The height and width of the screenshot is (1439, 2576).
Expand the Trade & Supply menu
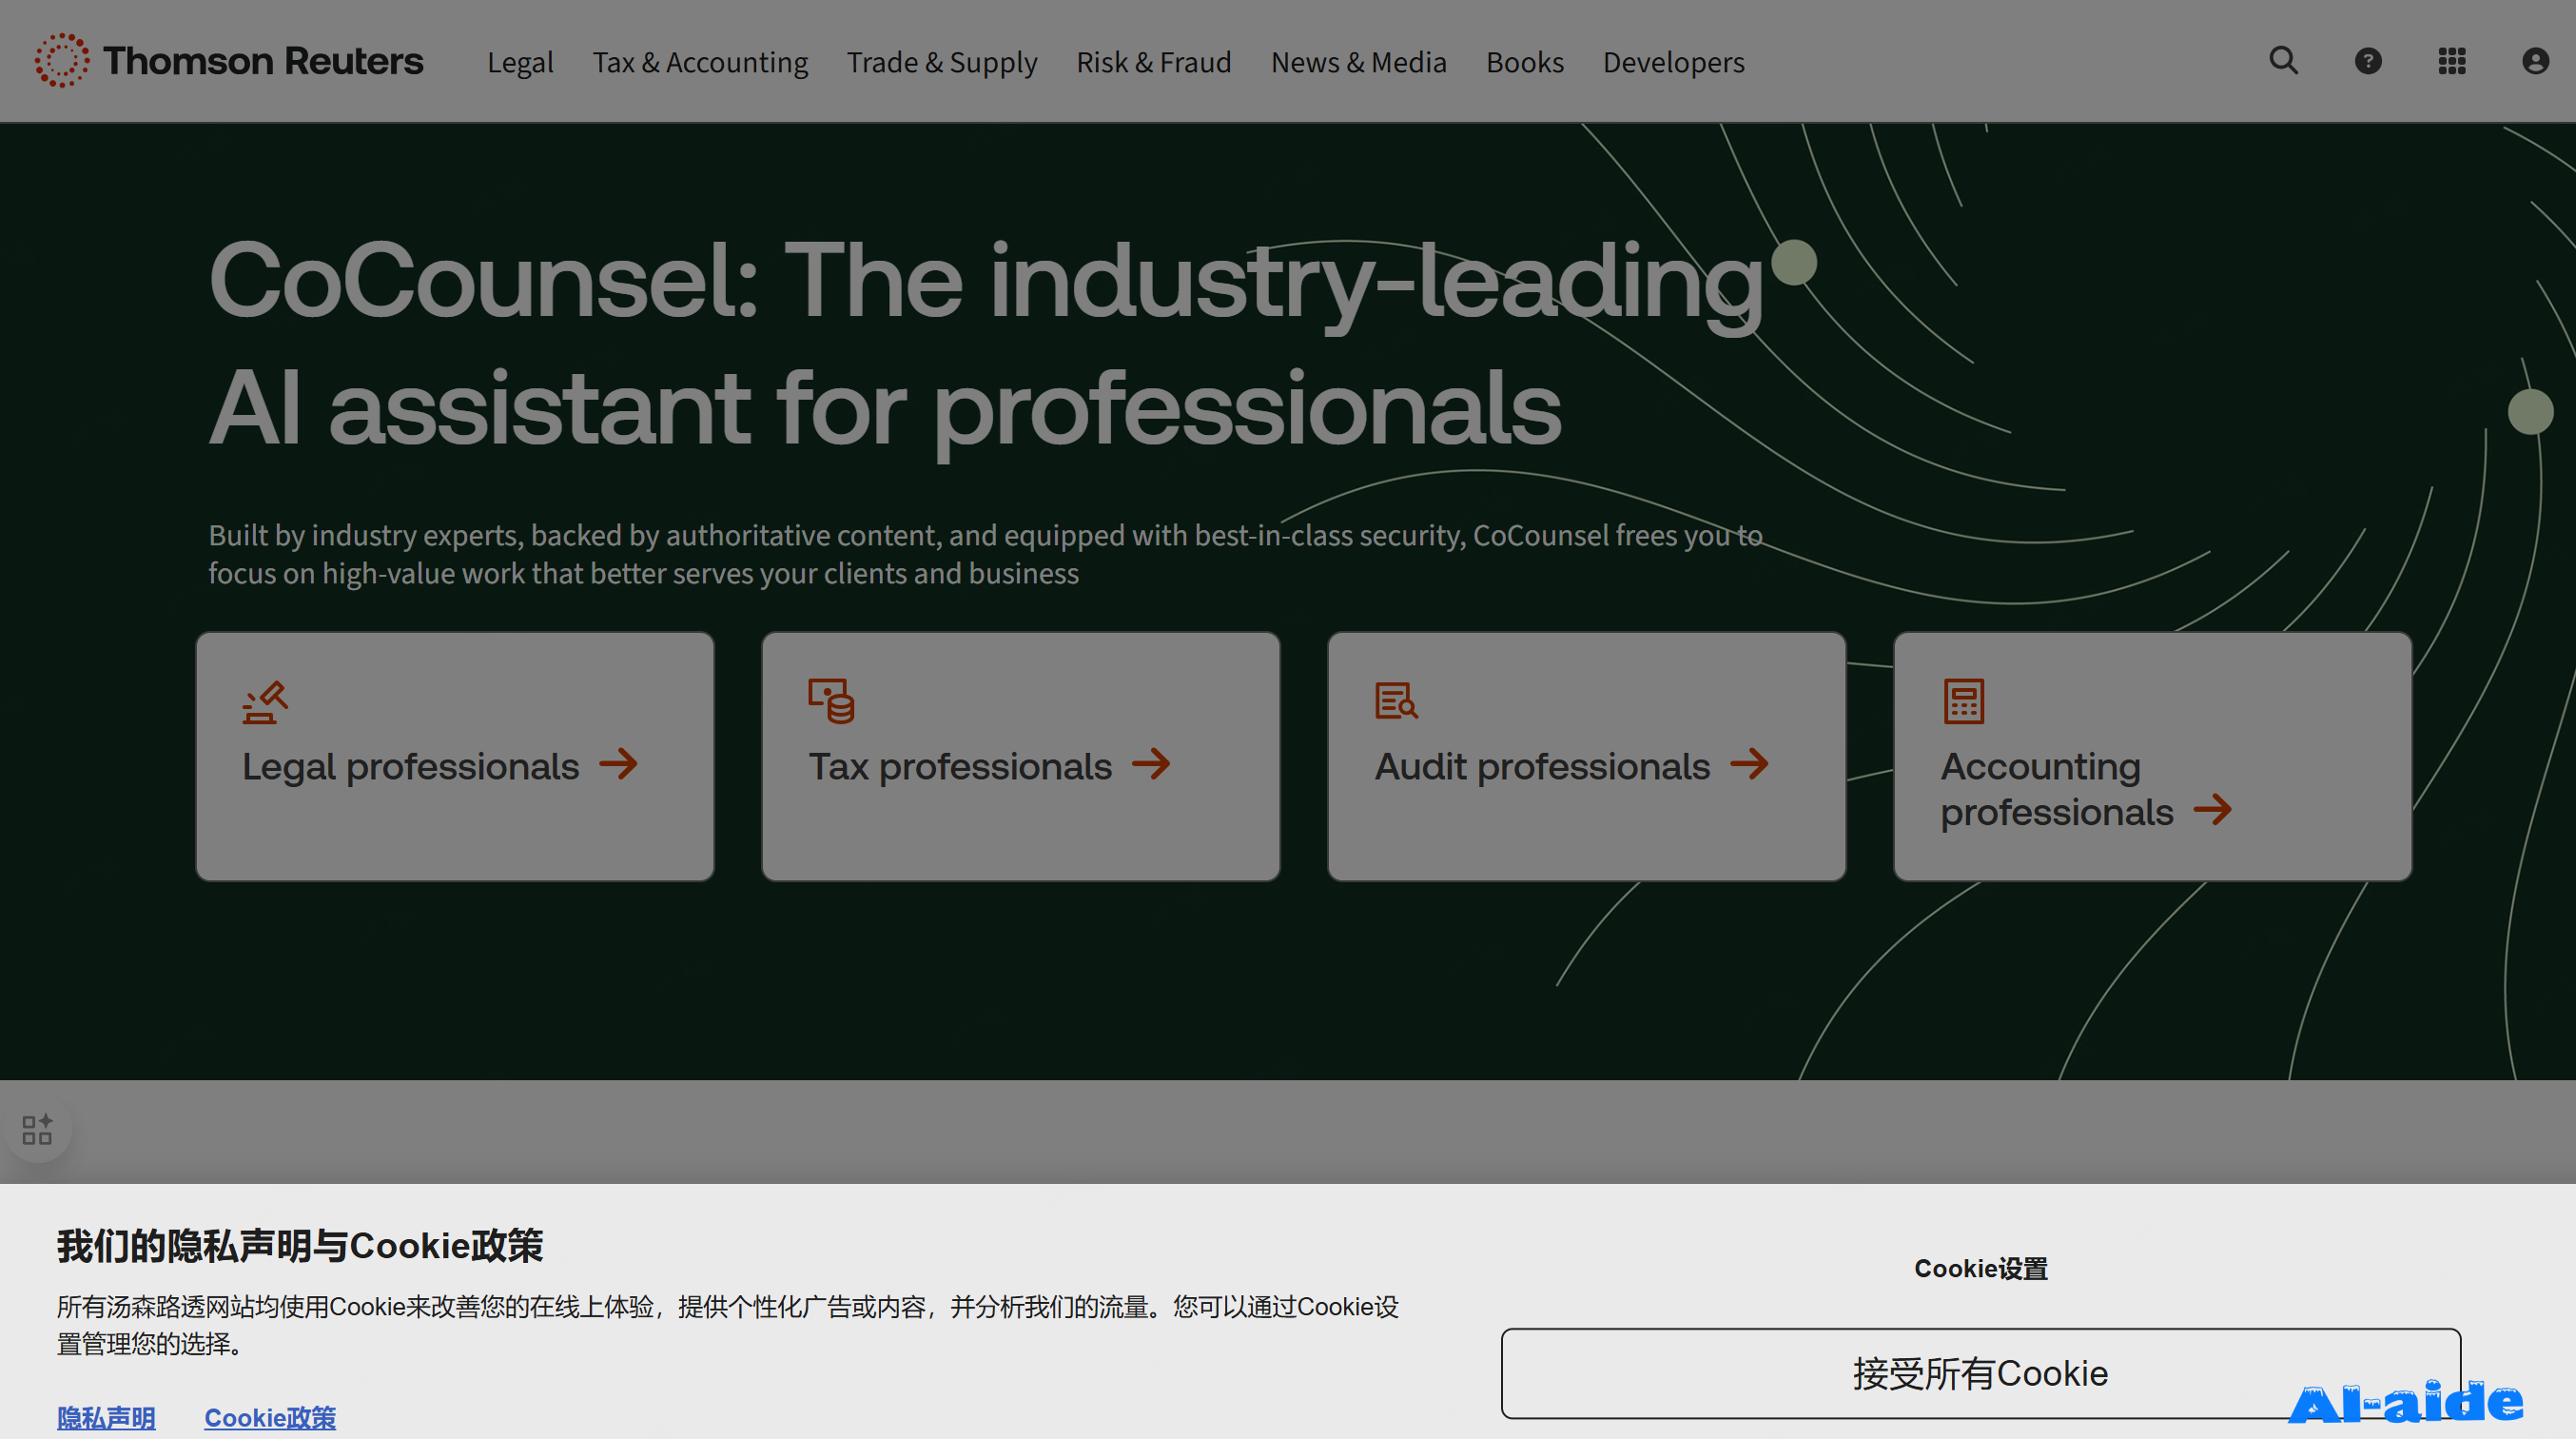click(941, 62)
